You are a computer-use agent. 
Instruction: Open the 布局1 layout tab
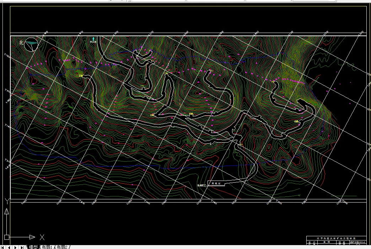tap(47, 247)
